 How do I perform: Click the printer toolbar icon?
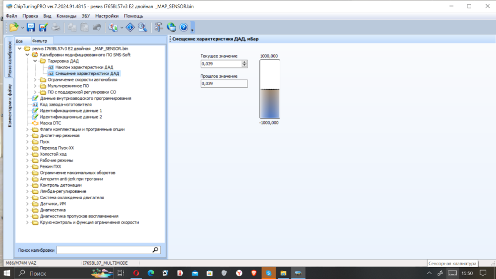coord(56,27)
